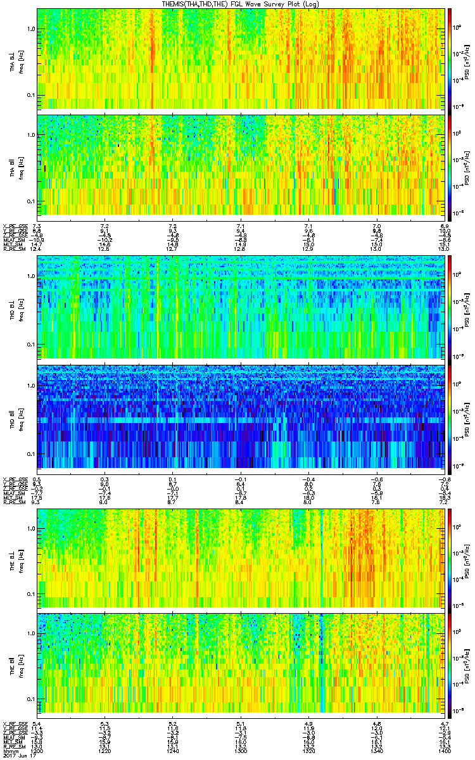Click the 1320 time tick label
The image size is (475, 760).
pyautogui.click(x=308, y=752)
